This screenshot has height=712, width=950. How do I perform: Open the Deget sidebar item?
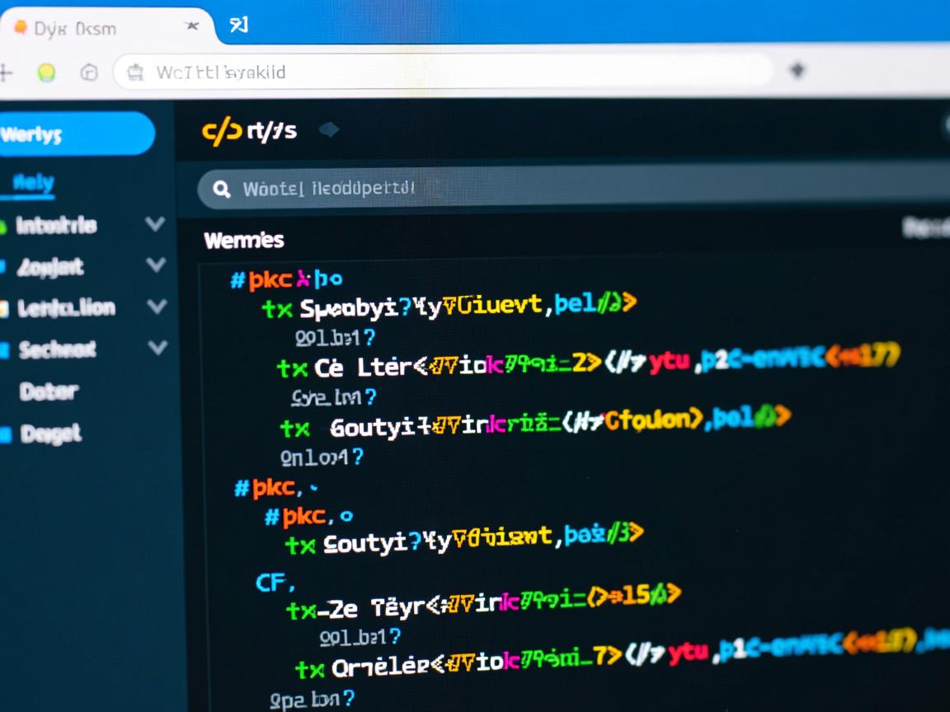click(x=51, y=433)
